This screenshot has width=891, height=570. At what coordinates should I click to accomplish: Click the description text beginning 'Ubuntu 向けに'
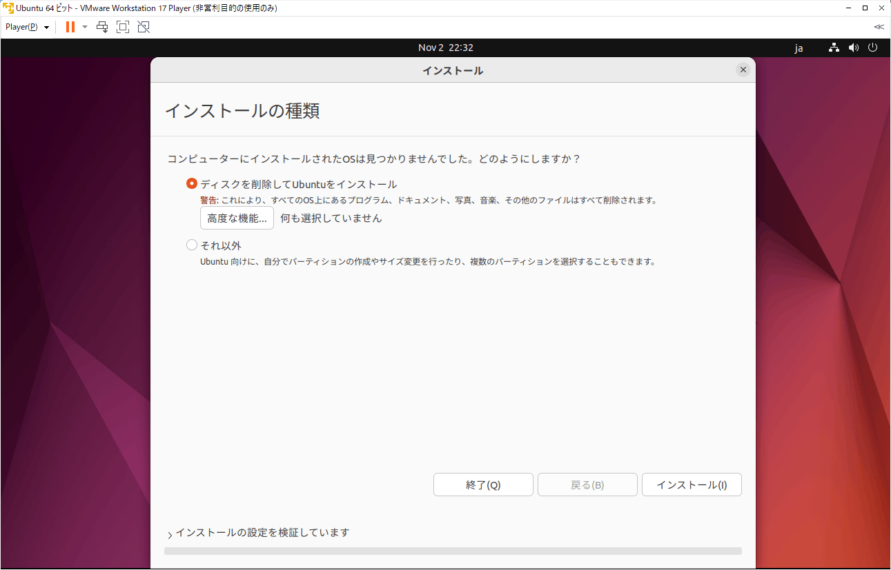[427, 262]
